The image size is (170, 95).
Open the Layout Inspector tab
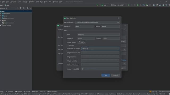pos(165,92)
